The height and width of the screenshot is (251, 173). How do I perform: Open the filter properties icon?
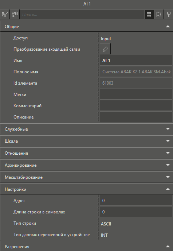point(5,14)
